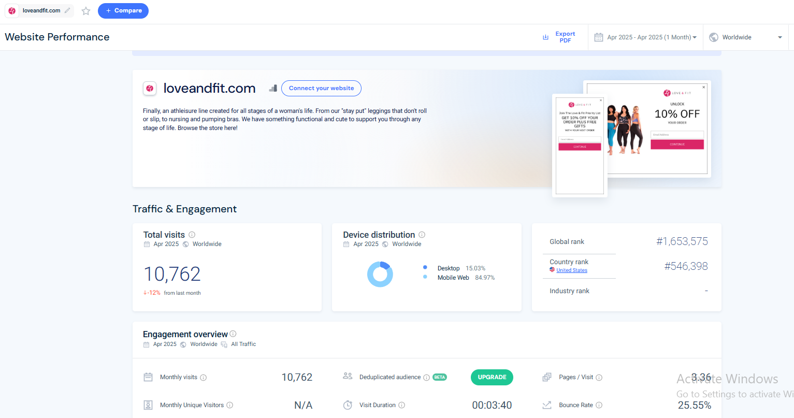Screen dimensions: 794x418
Task: Click the Monthly Unique Visitors person icon
Action: point(148,405)
